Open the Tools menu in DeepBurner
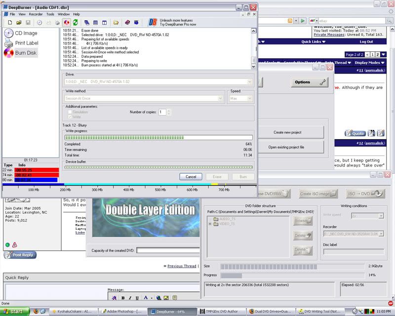The height and width of the screenshot is (316, 395). pos(50,14)
